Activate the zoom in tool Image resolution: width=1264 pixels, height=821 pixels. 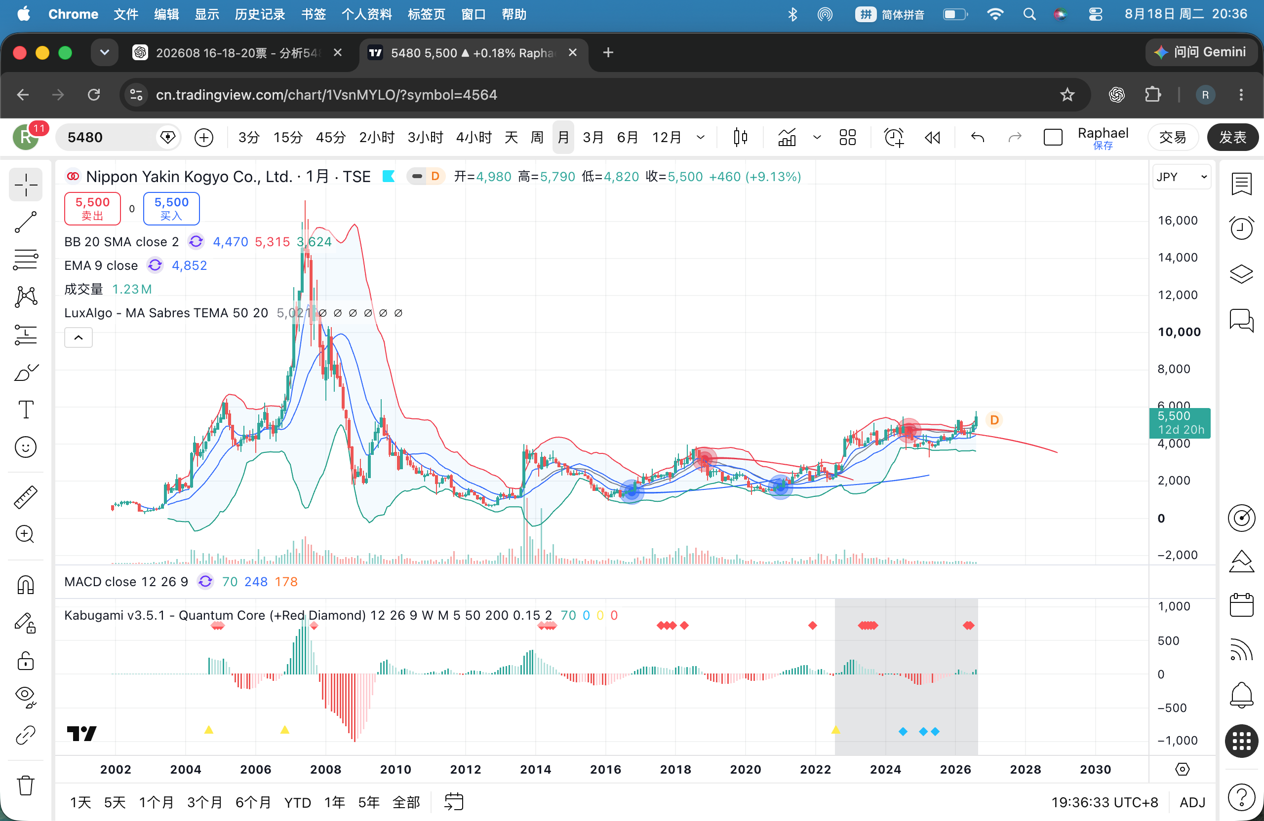26,534
